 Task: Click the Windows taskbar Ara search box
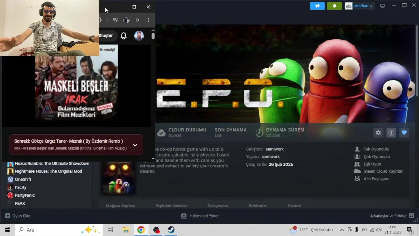point(59,230)
